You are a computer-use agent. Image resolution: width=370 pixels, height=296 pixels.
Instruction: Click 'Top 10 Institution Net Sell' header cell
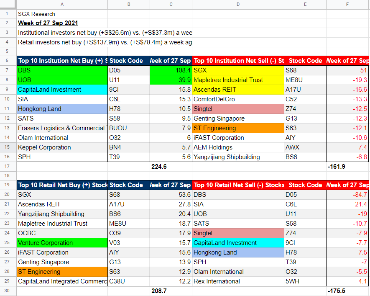pos(238,61)
